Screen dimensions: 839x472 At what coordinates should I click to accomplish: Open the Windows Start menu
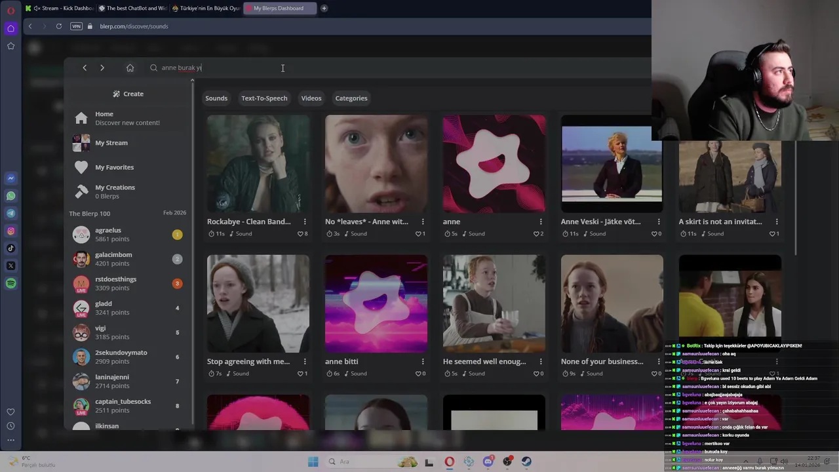[x=313, y=462]
